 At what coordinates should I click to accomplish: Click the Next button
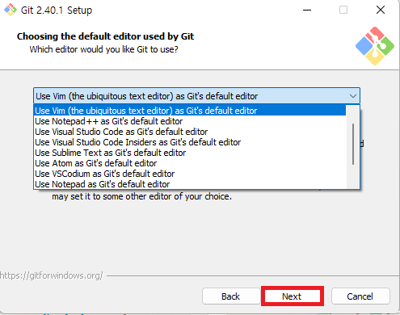pos(293,296)
